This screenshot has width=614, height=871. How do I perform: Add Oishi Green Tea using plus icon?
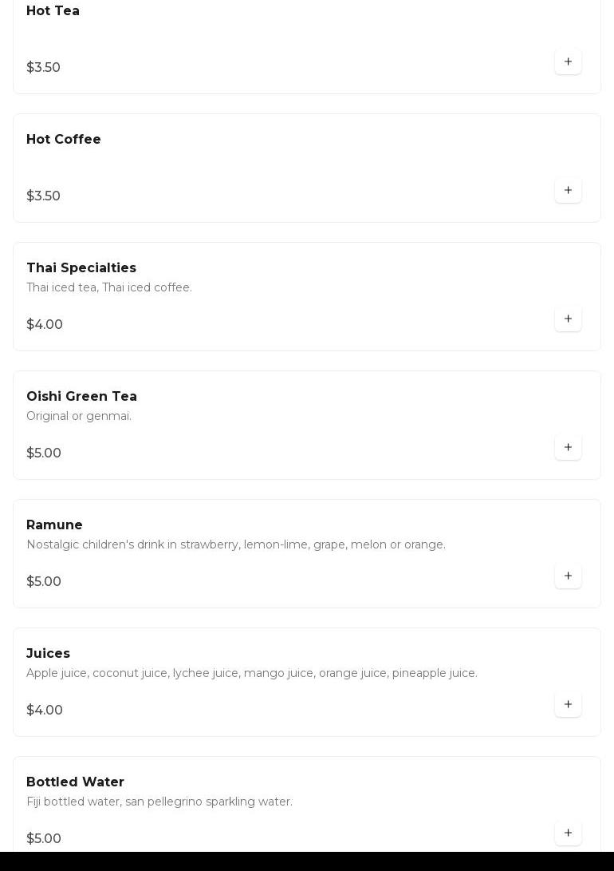point(568,447)
